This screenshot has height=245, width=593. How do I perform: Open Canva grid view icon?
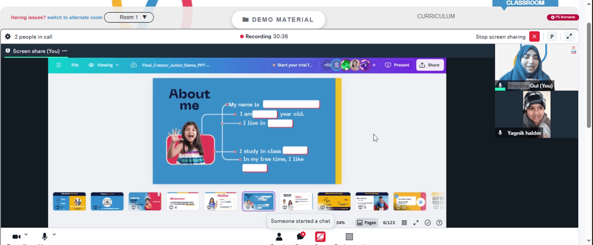tap(404, 222)
